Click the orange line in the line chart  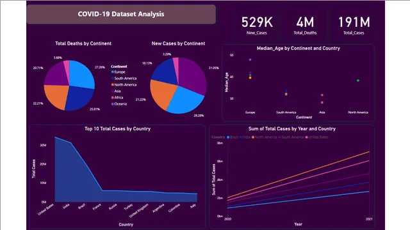(299, 174)
